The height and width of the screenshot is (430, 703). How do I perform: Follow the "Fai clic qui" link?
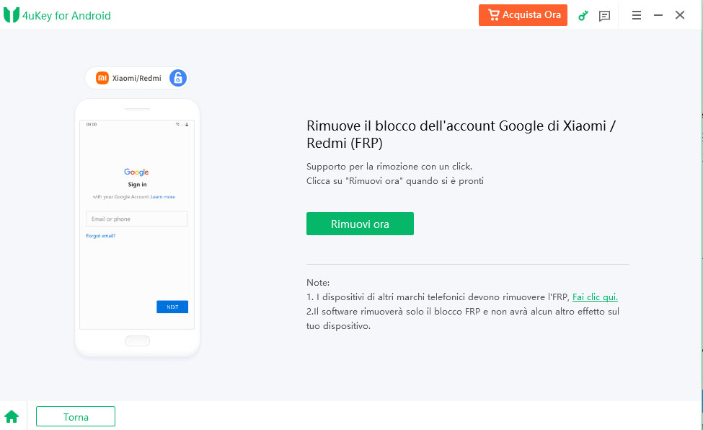click(595, 297)
